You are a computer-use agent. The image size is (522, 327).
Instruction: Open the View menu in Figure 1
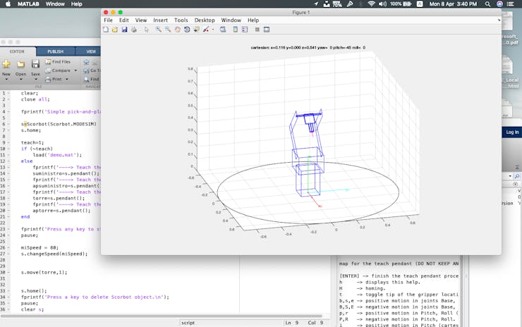[141, 20]
